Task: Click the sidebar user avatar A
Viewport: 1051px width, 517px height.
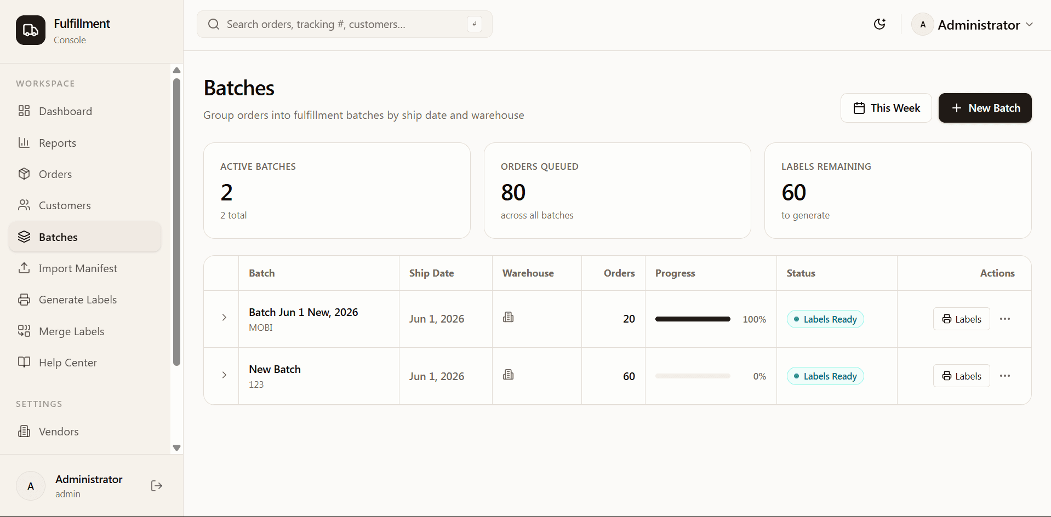Action: pos(31,486)
